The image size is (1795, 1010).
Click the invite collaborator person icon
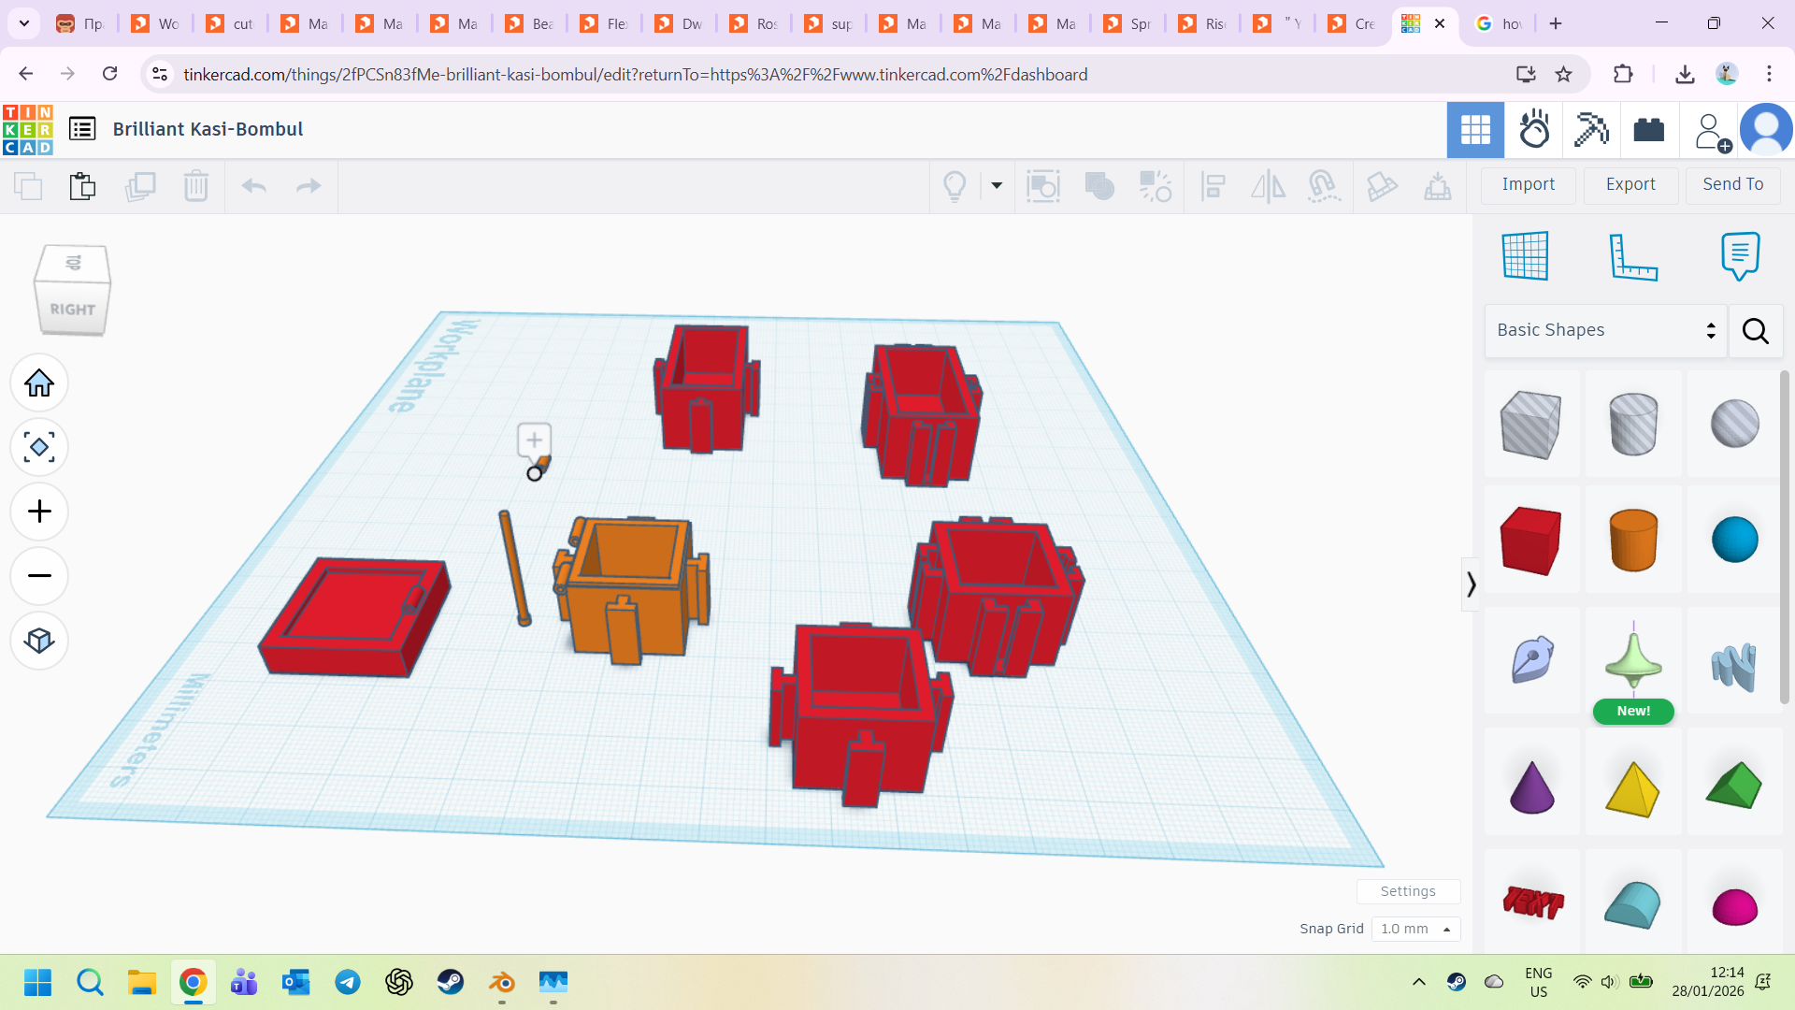(x=1713, y=132)
